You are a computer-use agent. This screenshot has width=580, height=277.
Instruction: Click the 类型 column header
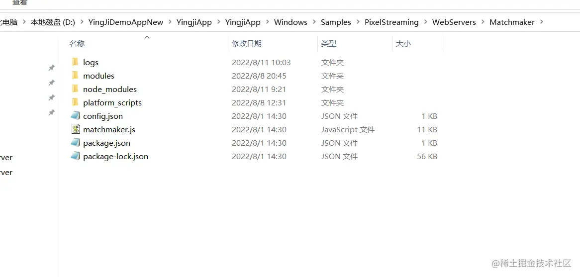[329, 44]
